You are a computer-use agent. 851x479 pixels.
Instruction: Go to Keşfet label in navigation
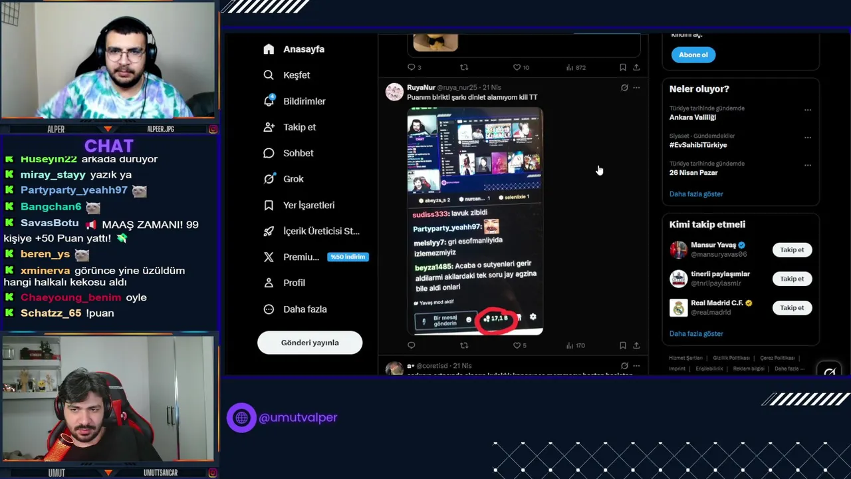click(x=297, y=75)
